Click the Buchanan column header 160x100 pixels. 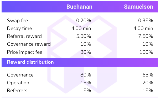pos(79,7)
